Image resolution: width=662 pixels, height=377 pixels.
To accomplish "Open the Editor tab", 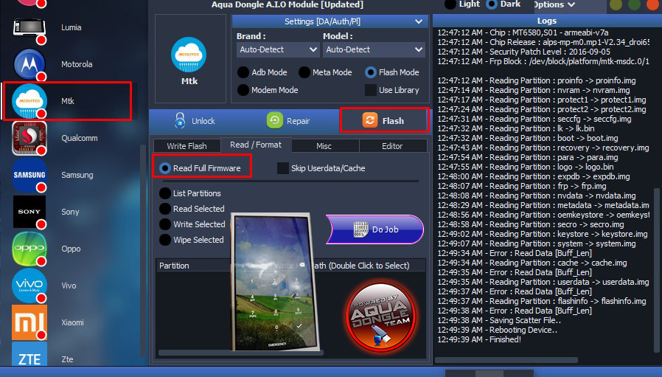I will click(392, 146).
